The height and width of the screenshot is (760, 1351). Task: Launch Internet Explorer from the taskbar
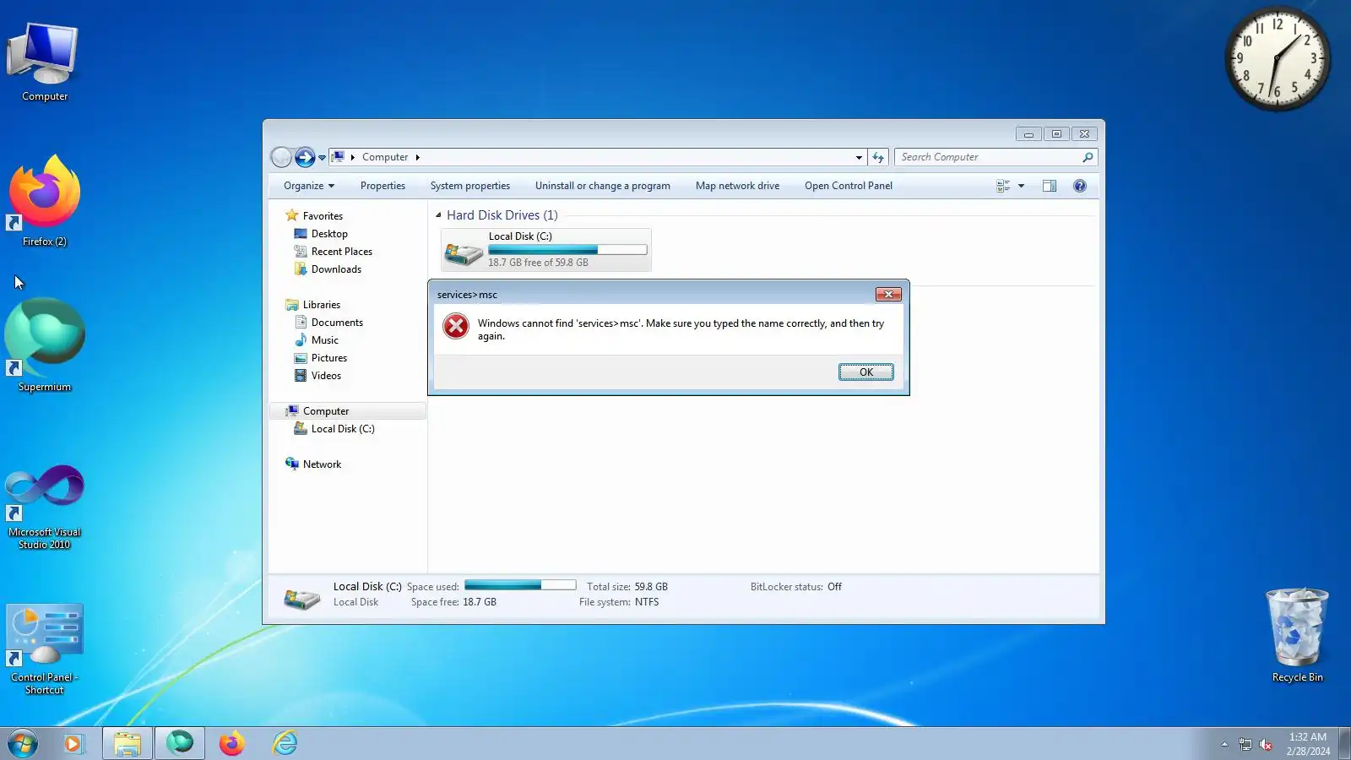coord(285,744)
